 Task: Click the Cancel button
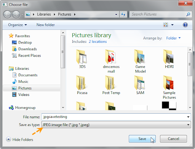tap(173, 139)
